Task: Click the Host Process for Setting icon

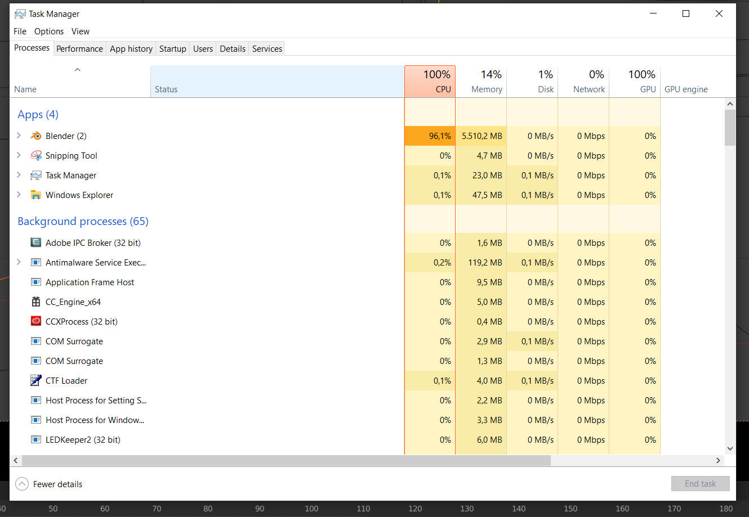Action: 36,401
